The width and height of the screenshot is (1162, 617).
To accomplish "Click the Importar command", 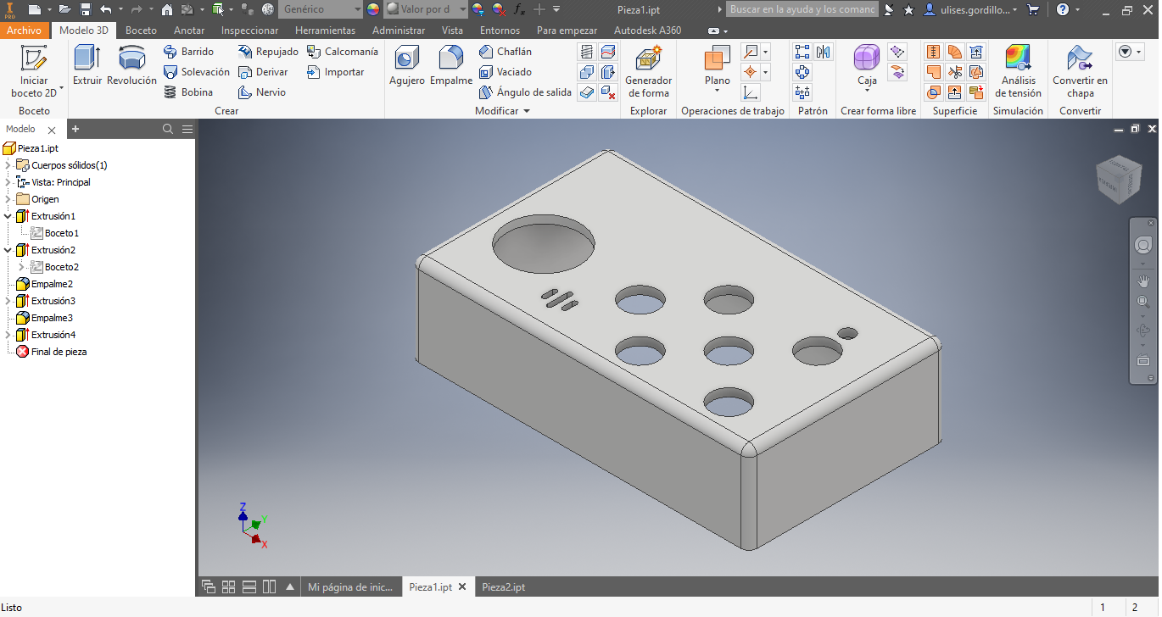I will (335, 72).
